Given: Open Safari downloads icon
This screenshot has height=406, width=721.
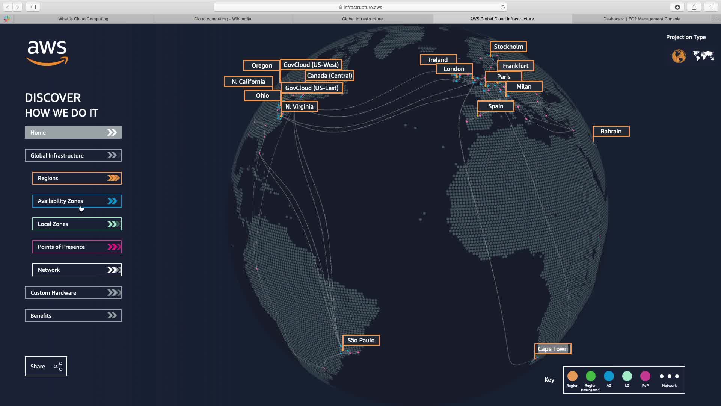Looking at the screenshot, I should (x=677, y=7).
